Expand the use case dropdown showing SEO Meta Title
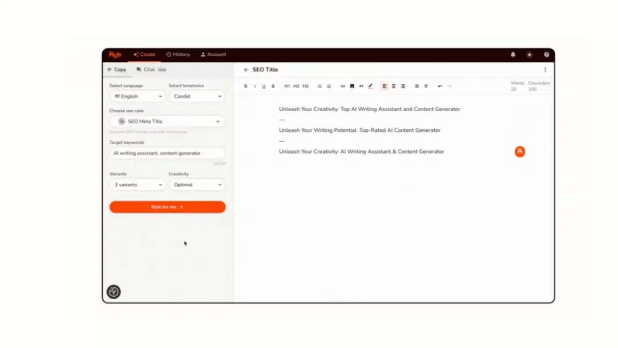This screenshot has height=348, width=618. pos(167,121)
